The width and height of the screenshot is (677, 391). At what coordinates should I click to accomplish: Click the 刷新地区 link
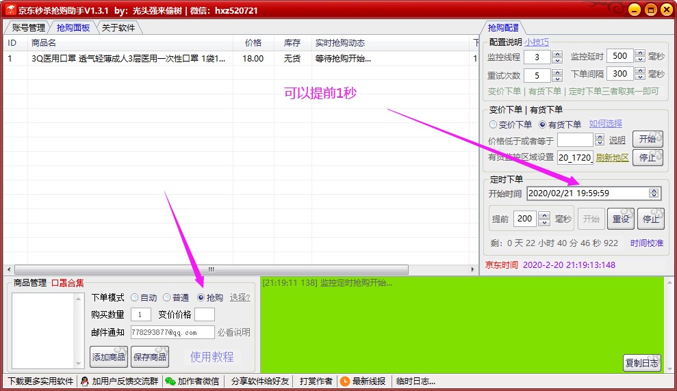pyautogui.click(x=612, y=157)
